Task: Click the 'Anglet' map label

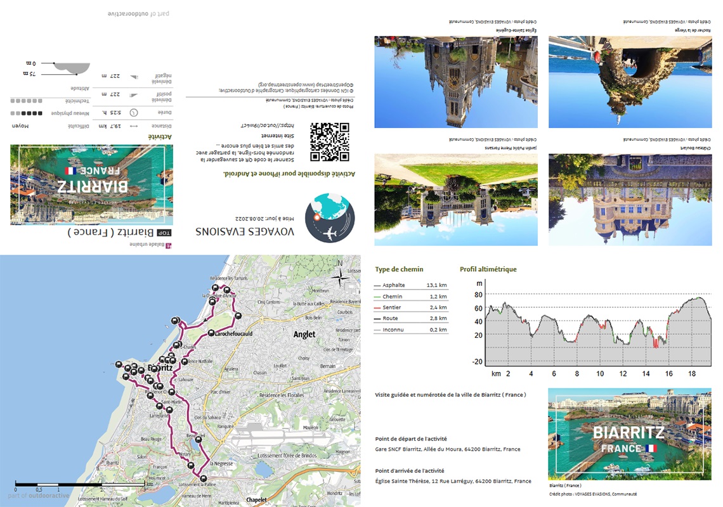Action: point(304,334)
